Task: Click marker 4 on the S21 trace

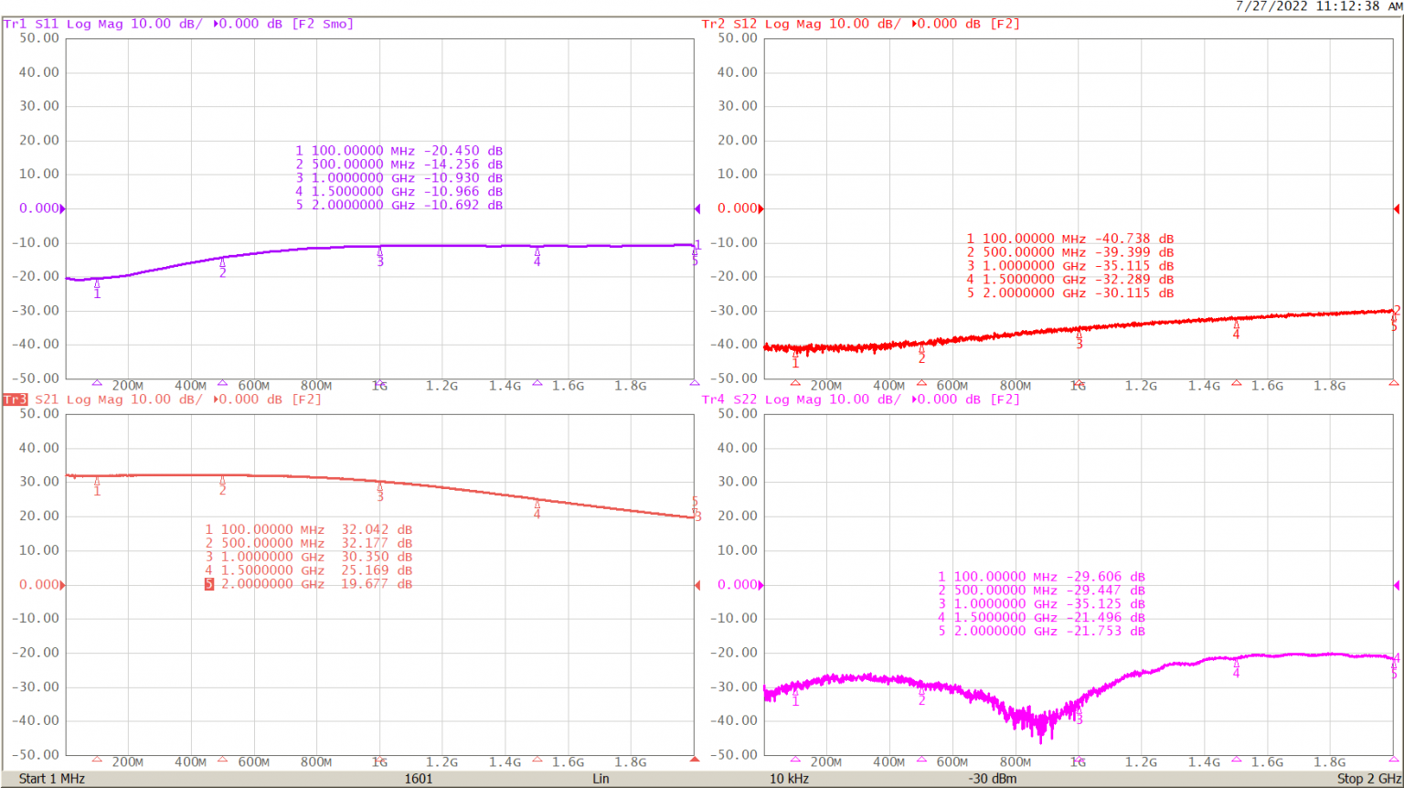Action: [537, 505]
